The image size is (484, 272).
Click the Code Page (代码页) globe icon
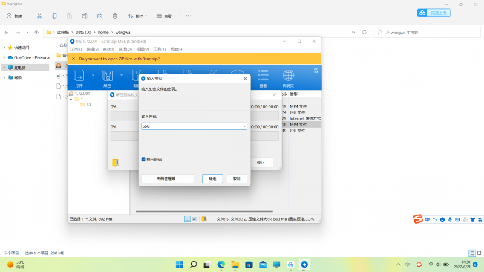(x=289, y=76)
